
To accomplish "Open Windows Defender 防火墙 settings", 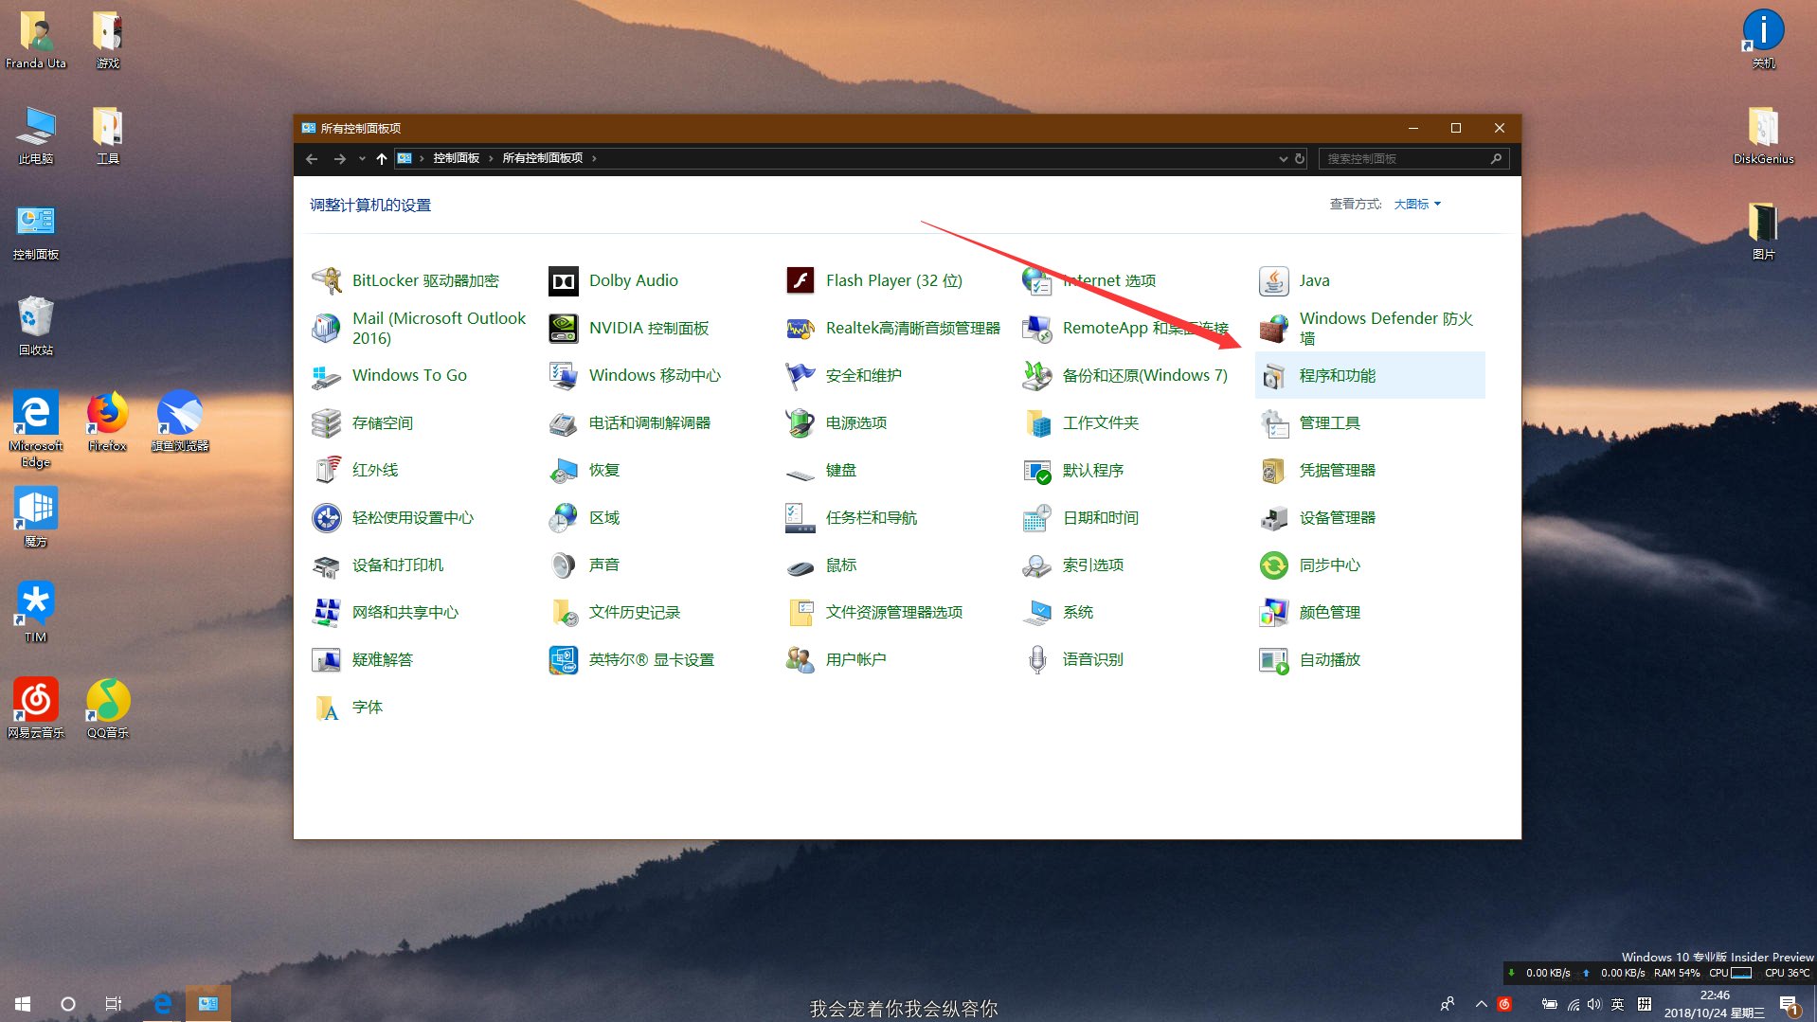I will click(1386, 327).
